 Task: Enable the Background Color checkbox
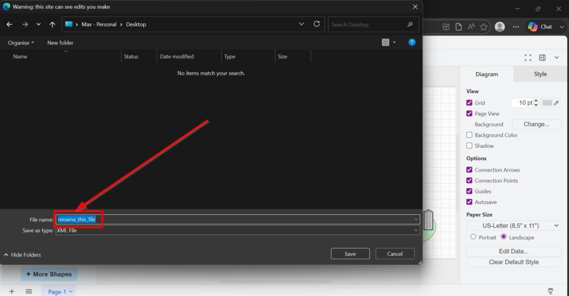coord(469,135)
